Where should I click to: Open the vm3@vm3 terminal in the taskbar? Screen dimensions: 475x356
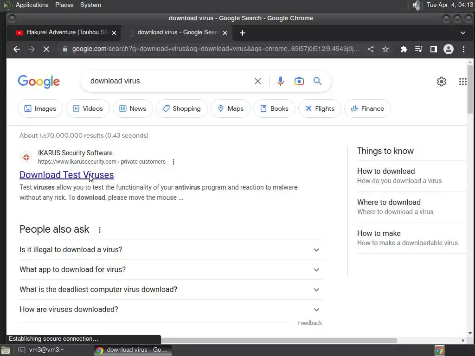pos(41,350)
